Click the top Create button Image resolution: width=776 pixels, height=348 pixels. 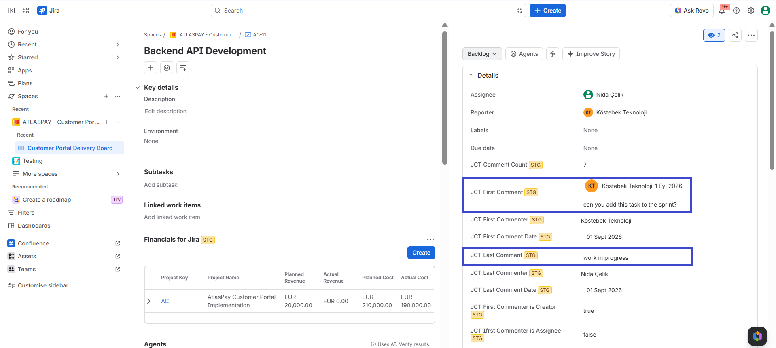tap(548, 11)
